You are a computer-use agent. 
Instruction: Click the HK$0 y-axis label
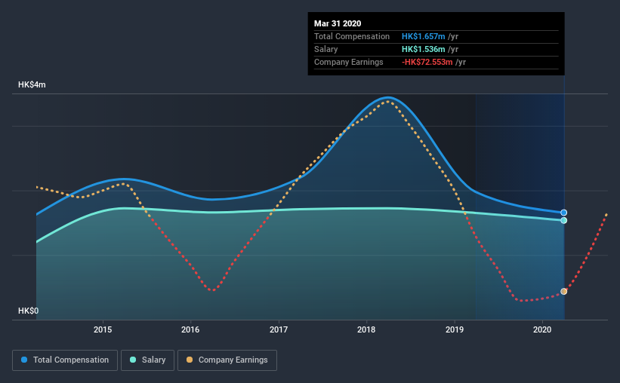pos(29,311)
